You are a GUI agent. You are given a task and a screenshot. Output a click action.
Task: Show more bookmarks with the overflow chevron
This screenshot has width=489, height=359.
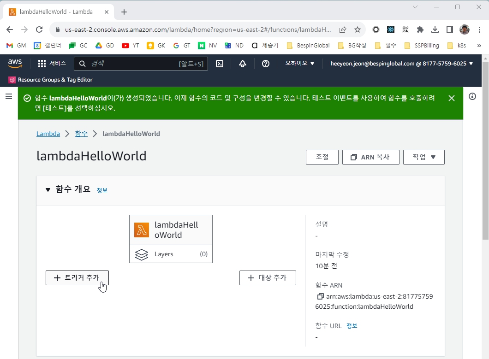click(x=479, y=46)
